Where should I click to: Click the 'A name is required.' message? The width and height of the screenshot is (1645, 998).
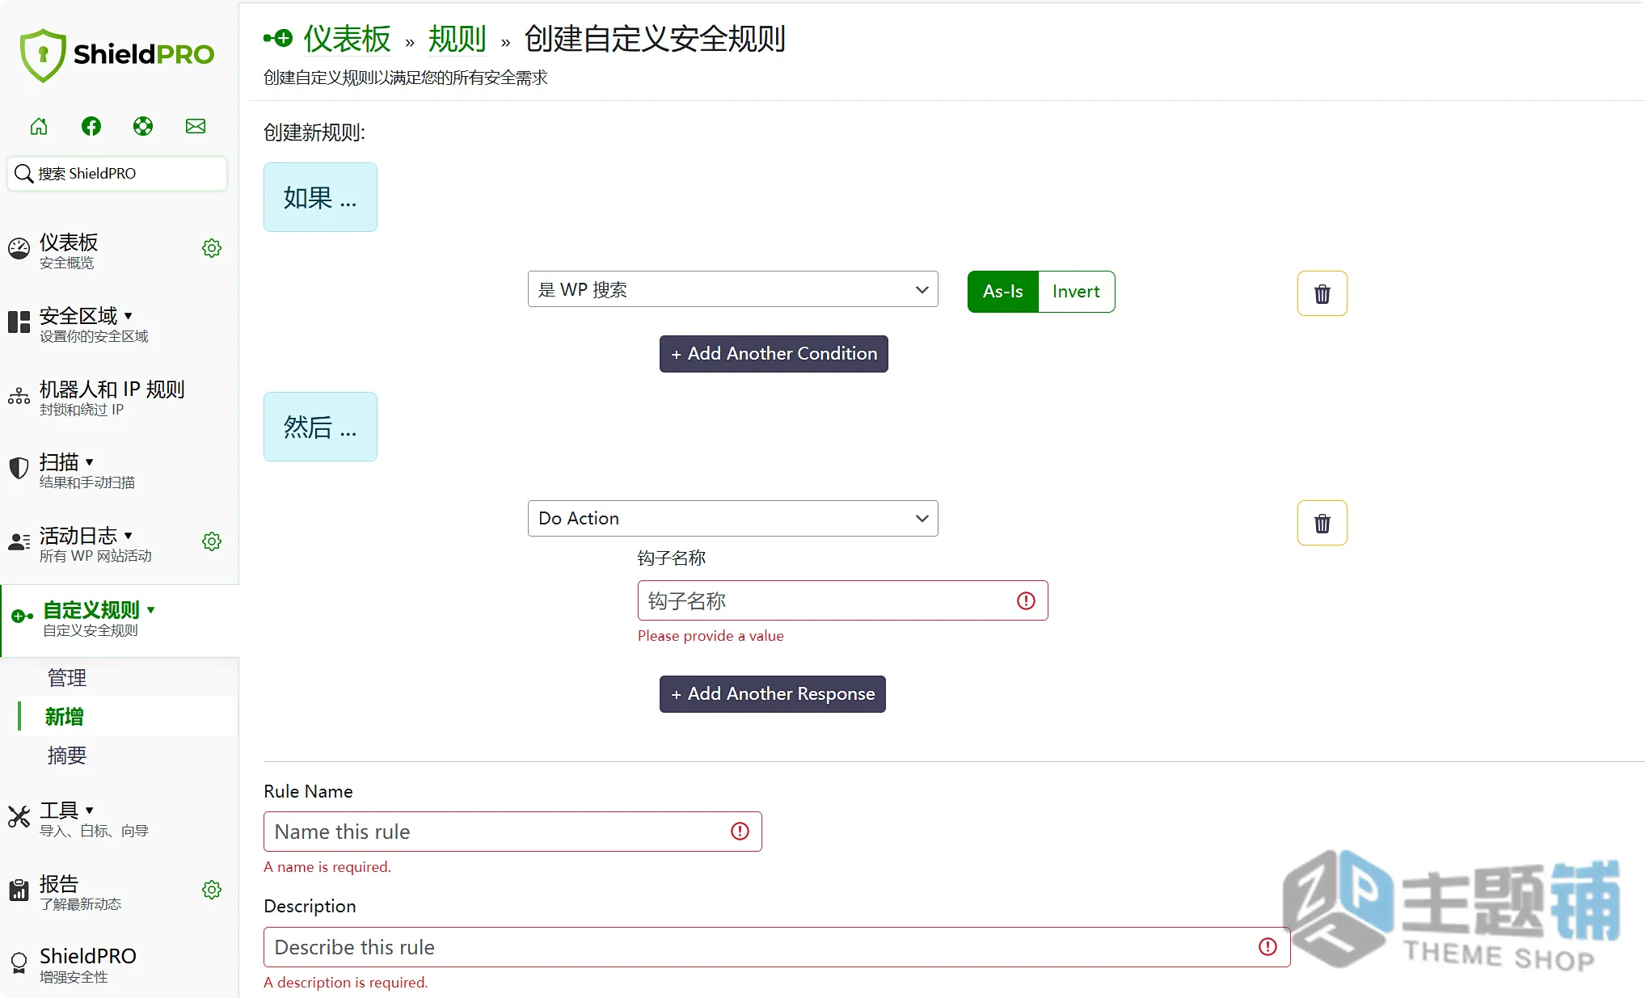point(327,867)
